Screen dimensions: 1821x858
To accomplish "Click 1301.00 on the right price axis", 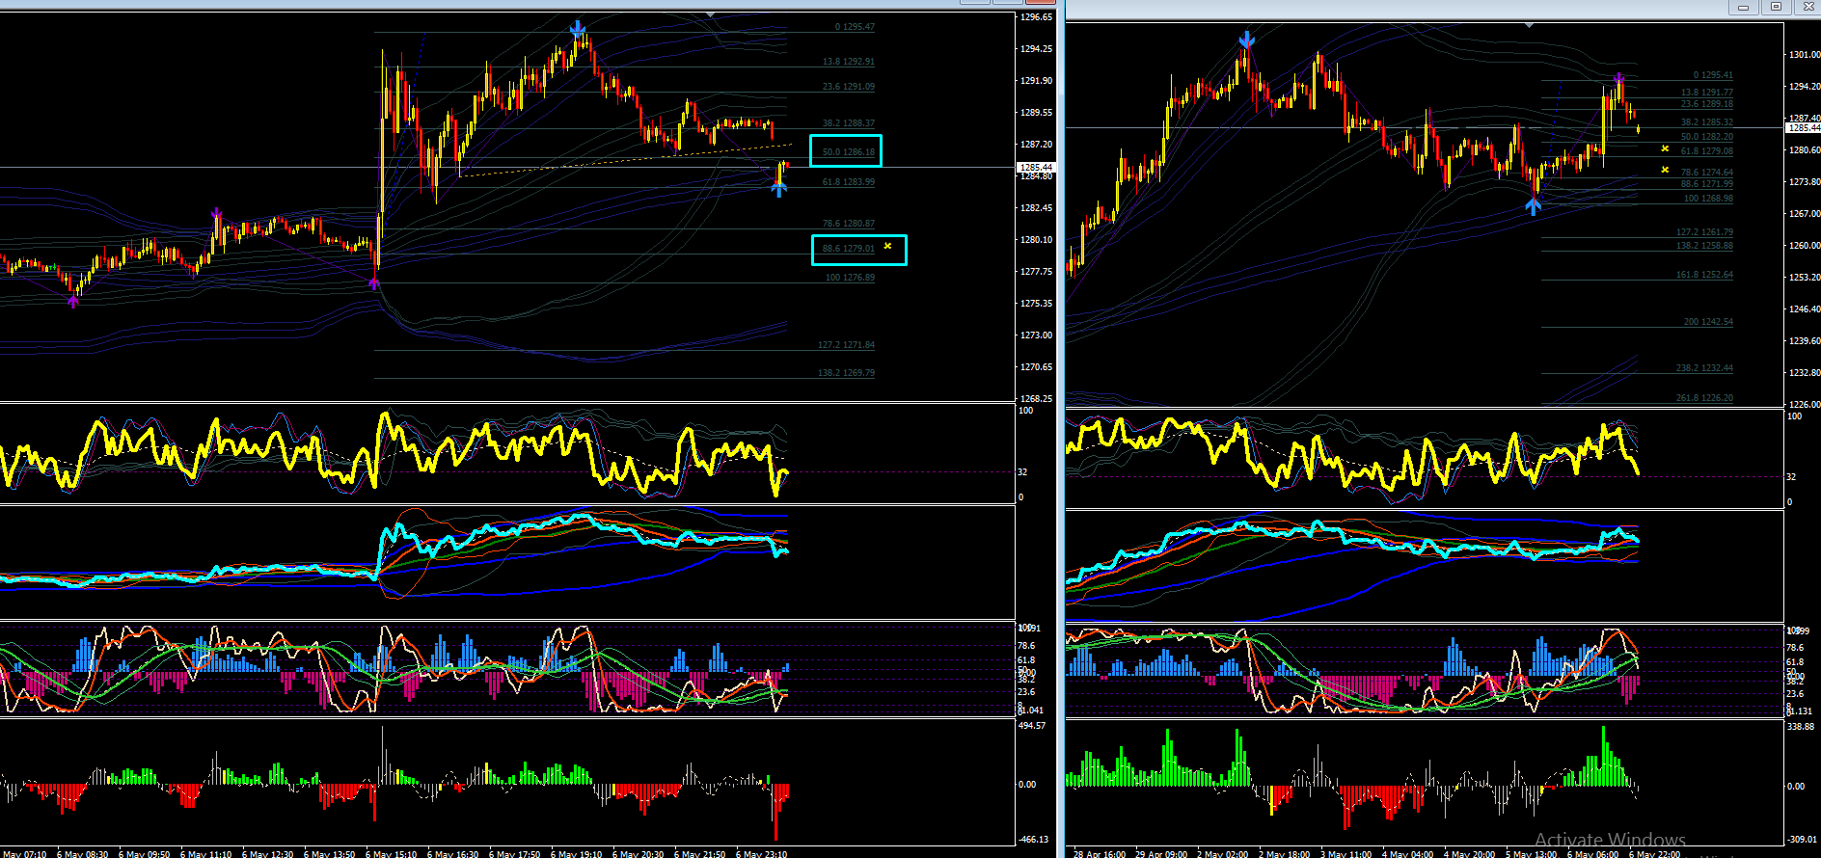I will tap(1804, 55).
